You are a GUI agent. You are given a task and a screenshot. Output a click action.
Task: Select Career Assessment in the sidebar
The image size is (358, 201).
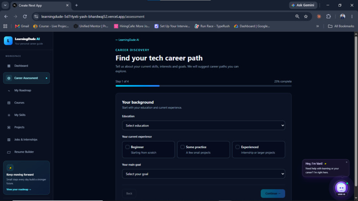coord(26,78)
